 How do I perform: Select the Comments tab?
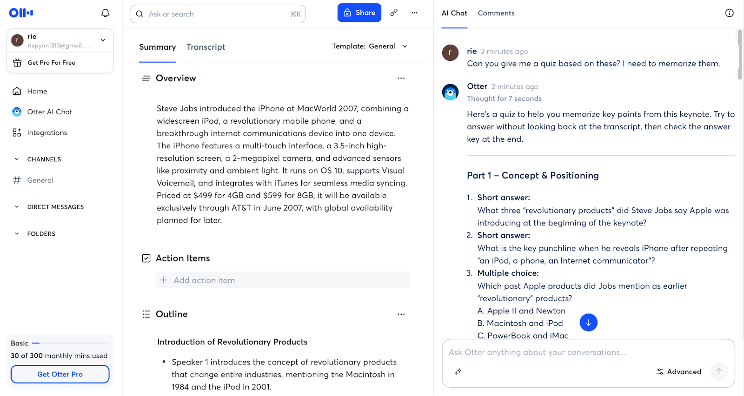(496, 13)
